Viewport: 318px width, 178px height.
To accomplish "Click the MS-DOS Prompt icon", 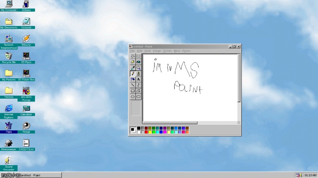I will [26, 94].
